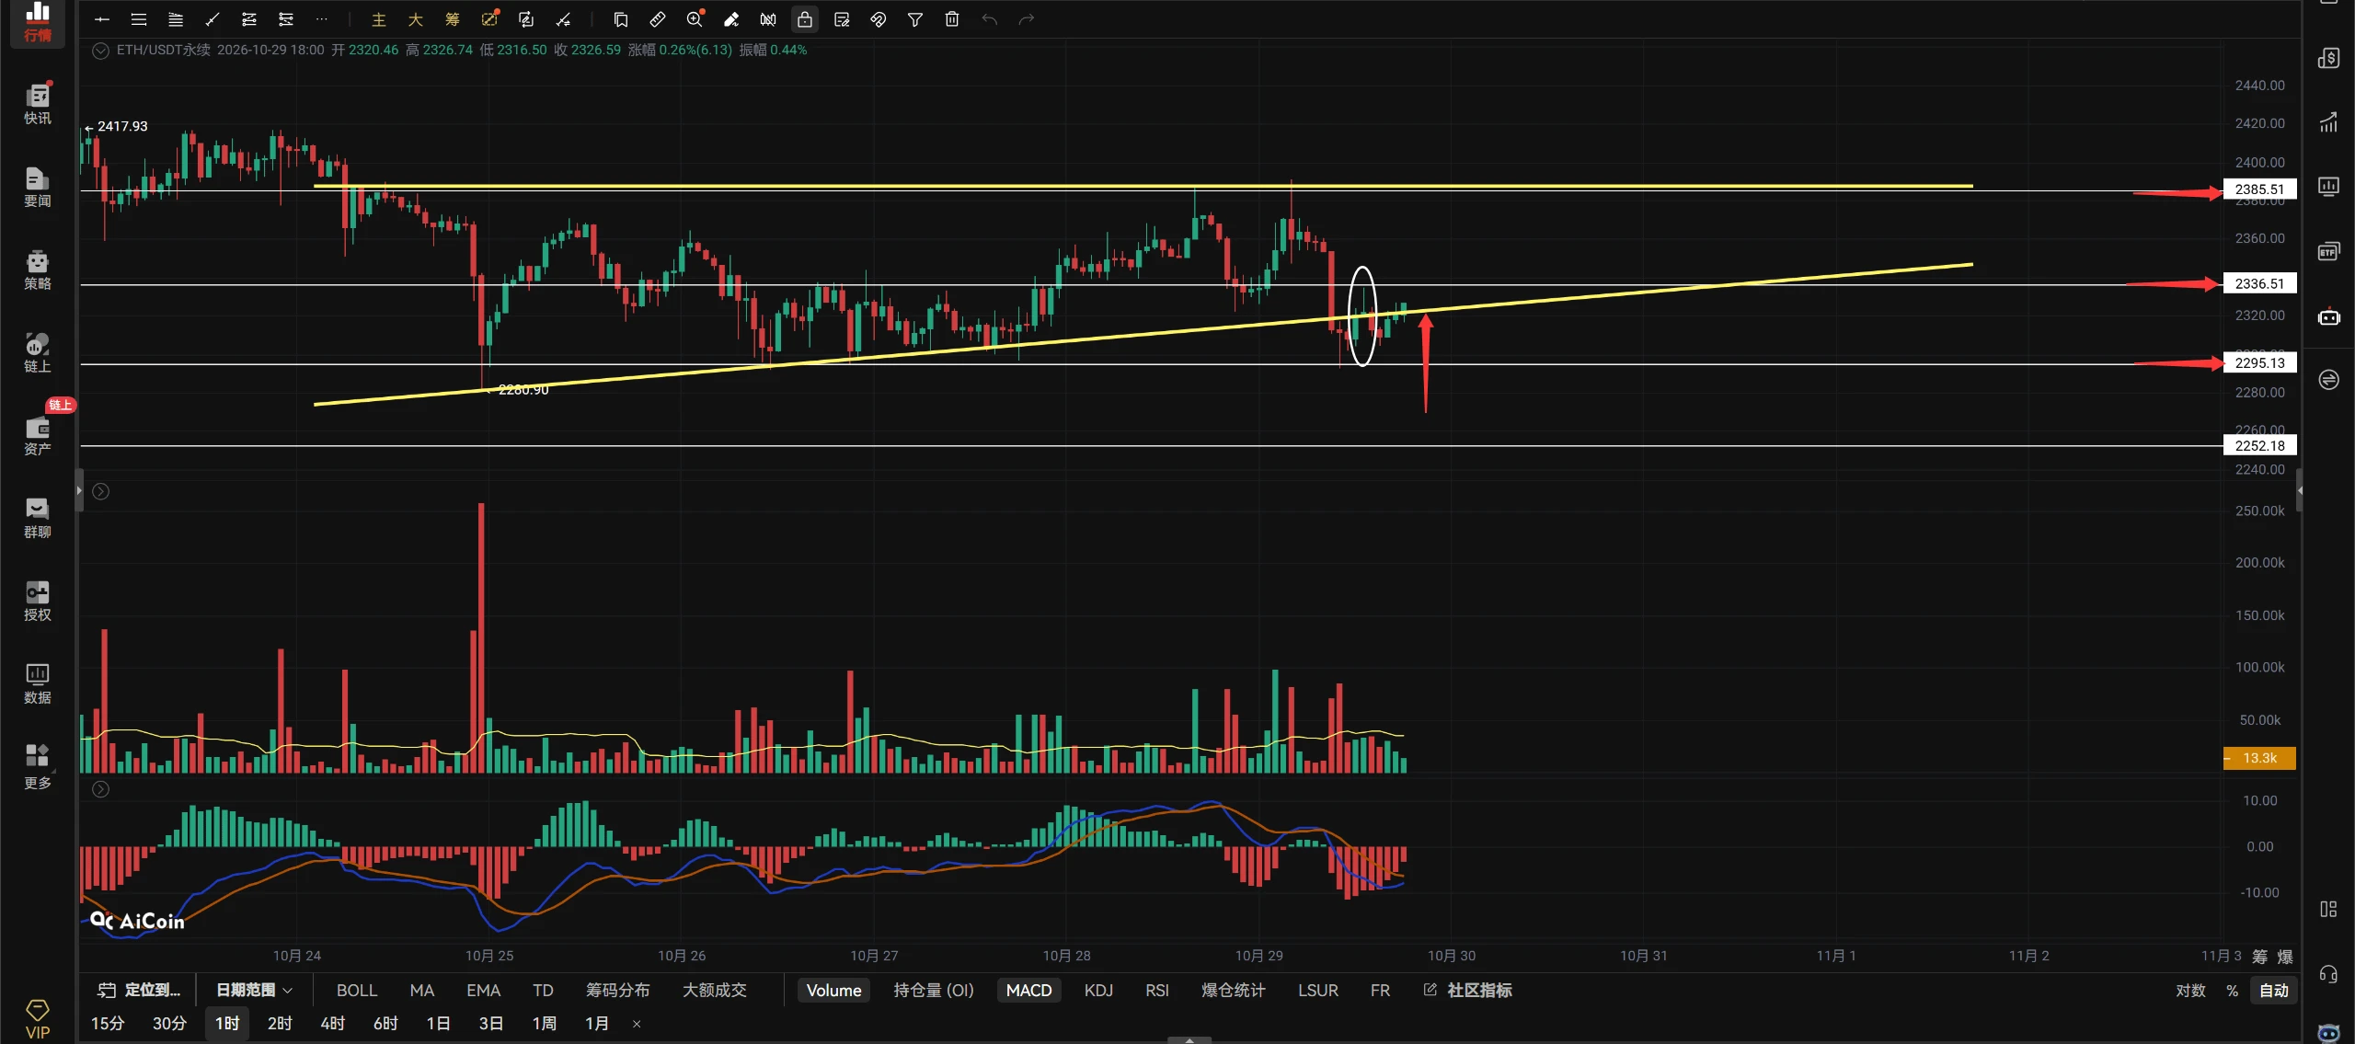Screen dimensions: 2355x1044
Task: Delete drawings with the trash icon
Action: point(952,19)
